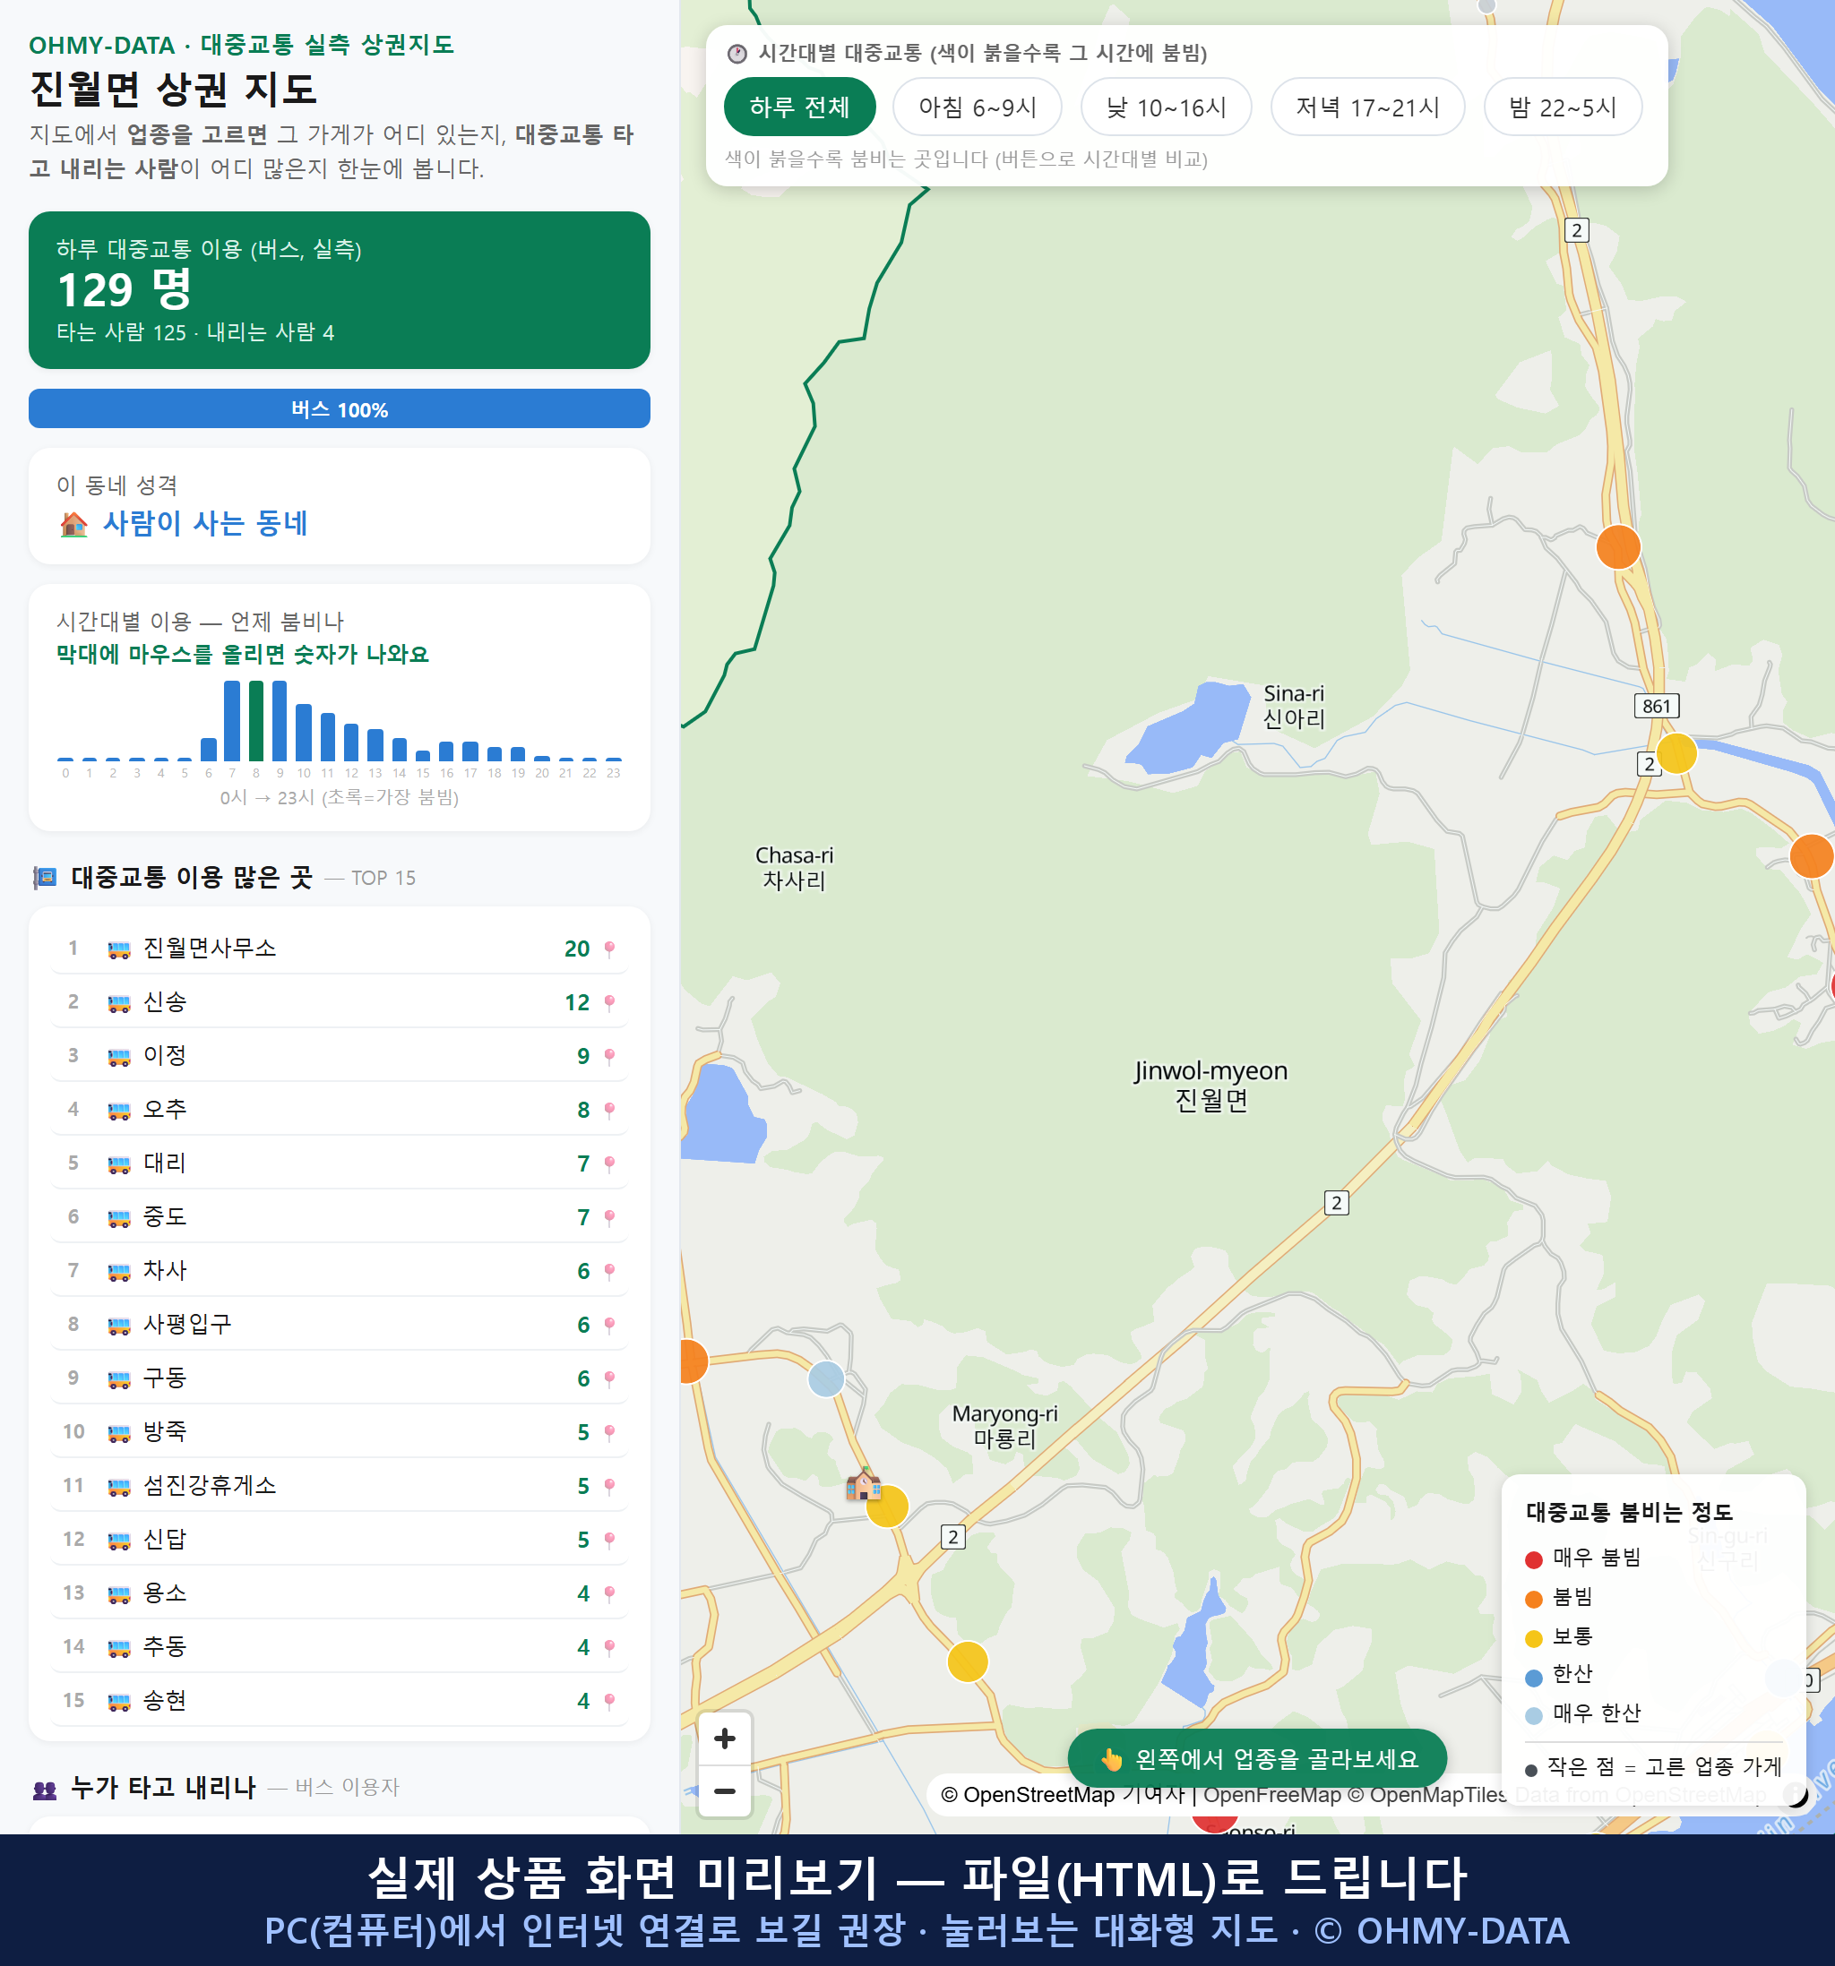The height and width of the screenshot is (1966, 1835).
Task: Click the clock icon beside 시간대별 대중교통
Action: [737, 54]
